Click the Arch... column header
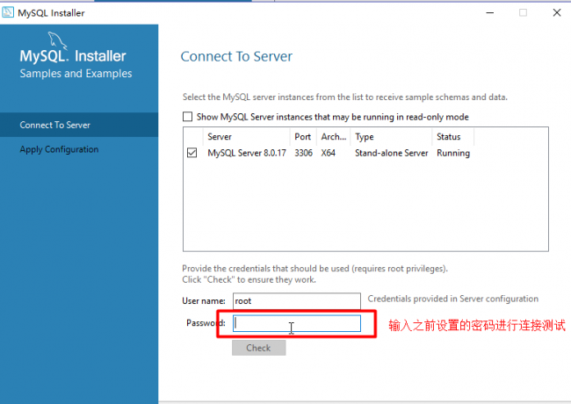571x404 pixels. (333, 137)
